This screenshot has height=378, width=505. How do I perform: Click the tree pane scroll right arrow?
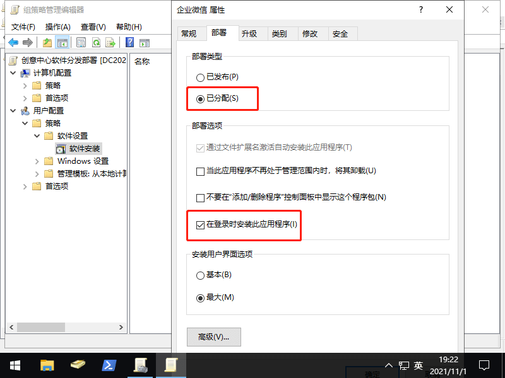[121, 328]
